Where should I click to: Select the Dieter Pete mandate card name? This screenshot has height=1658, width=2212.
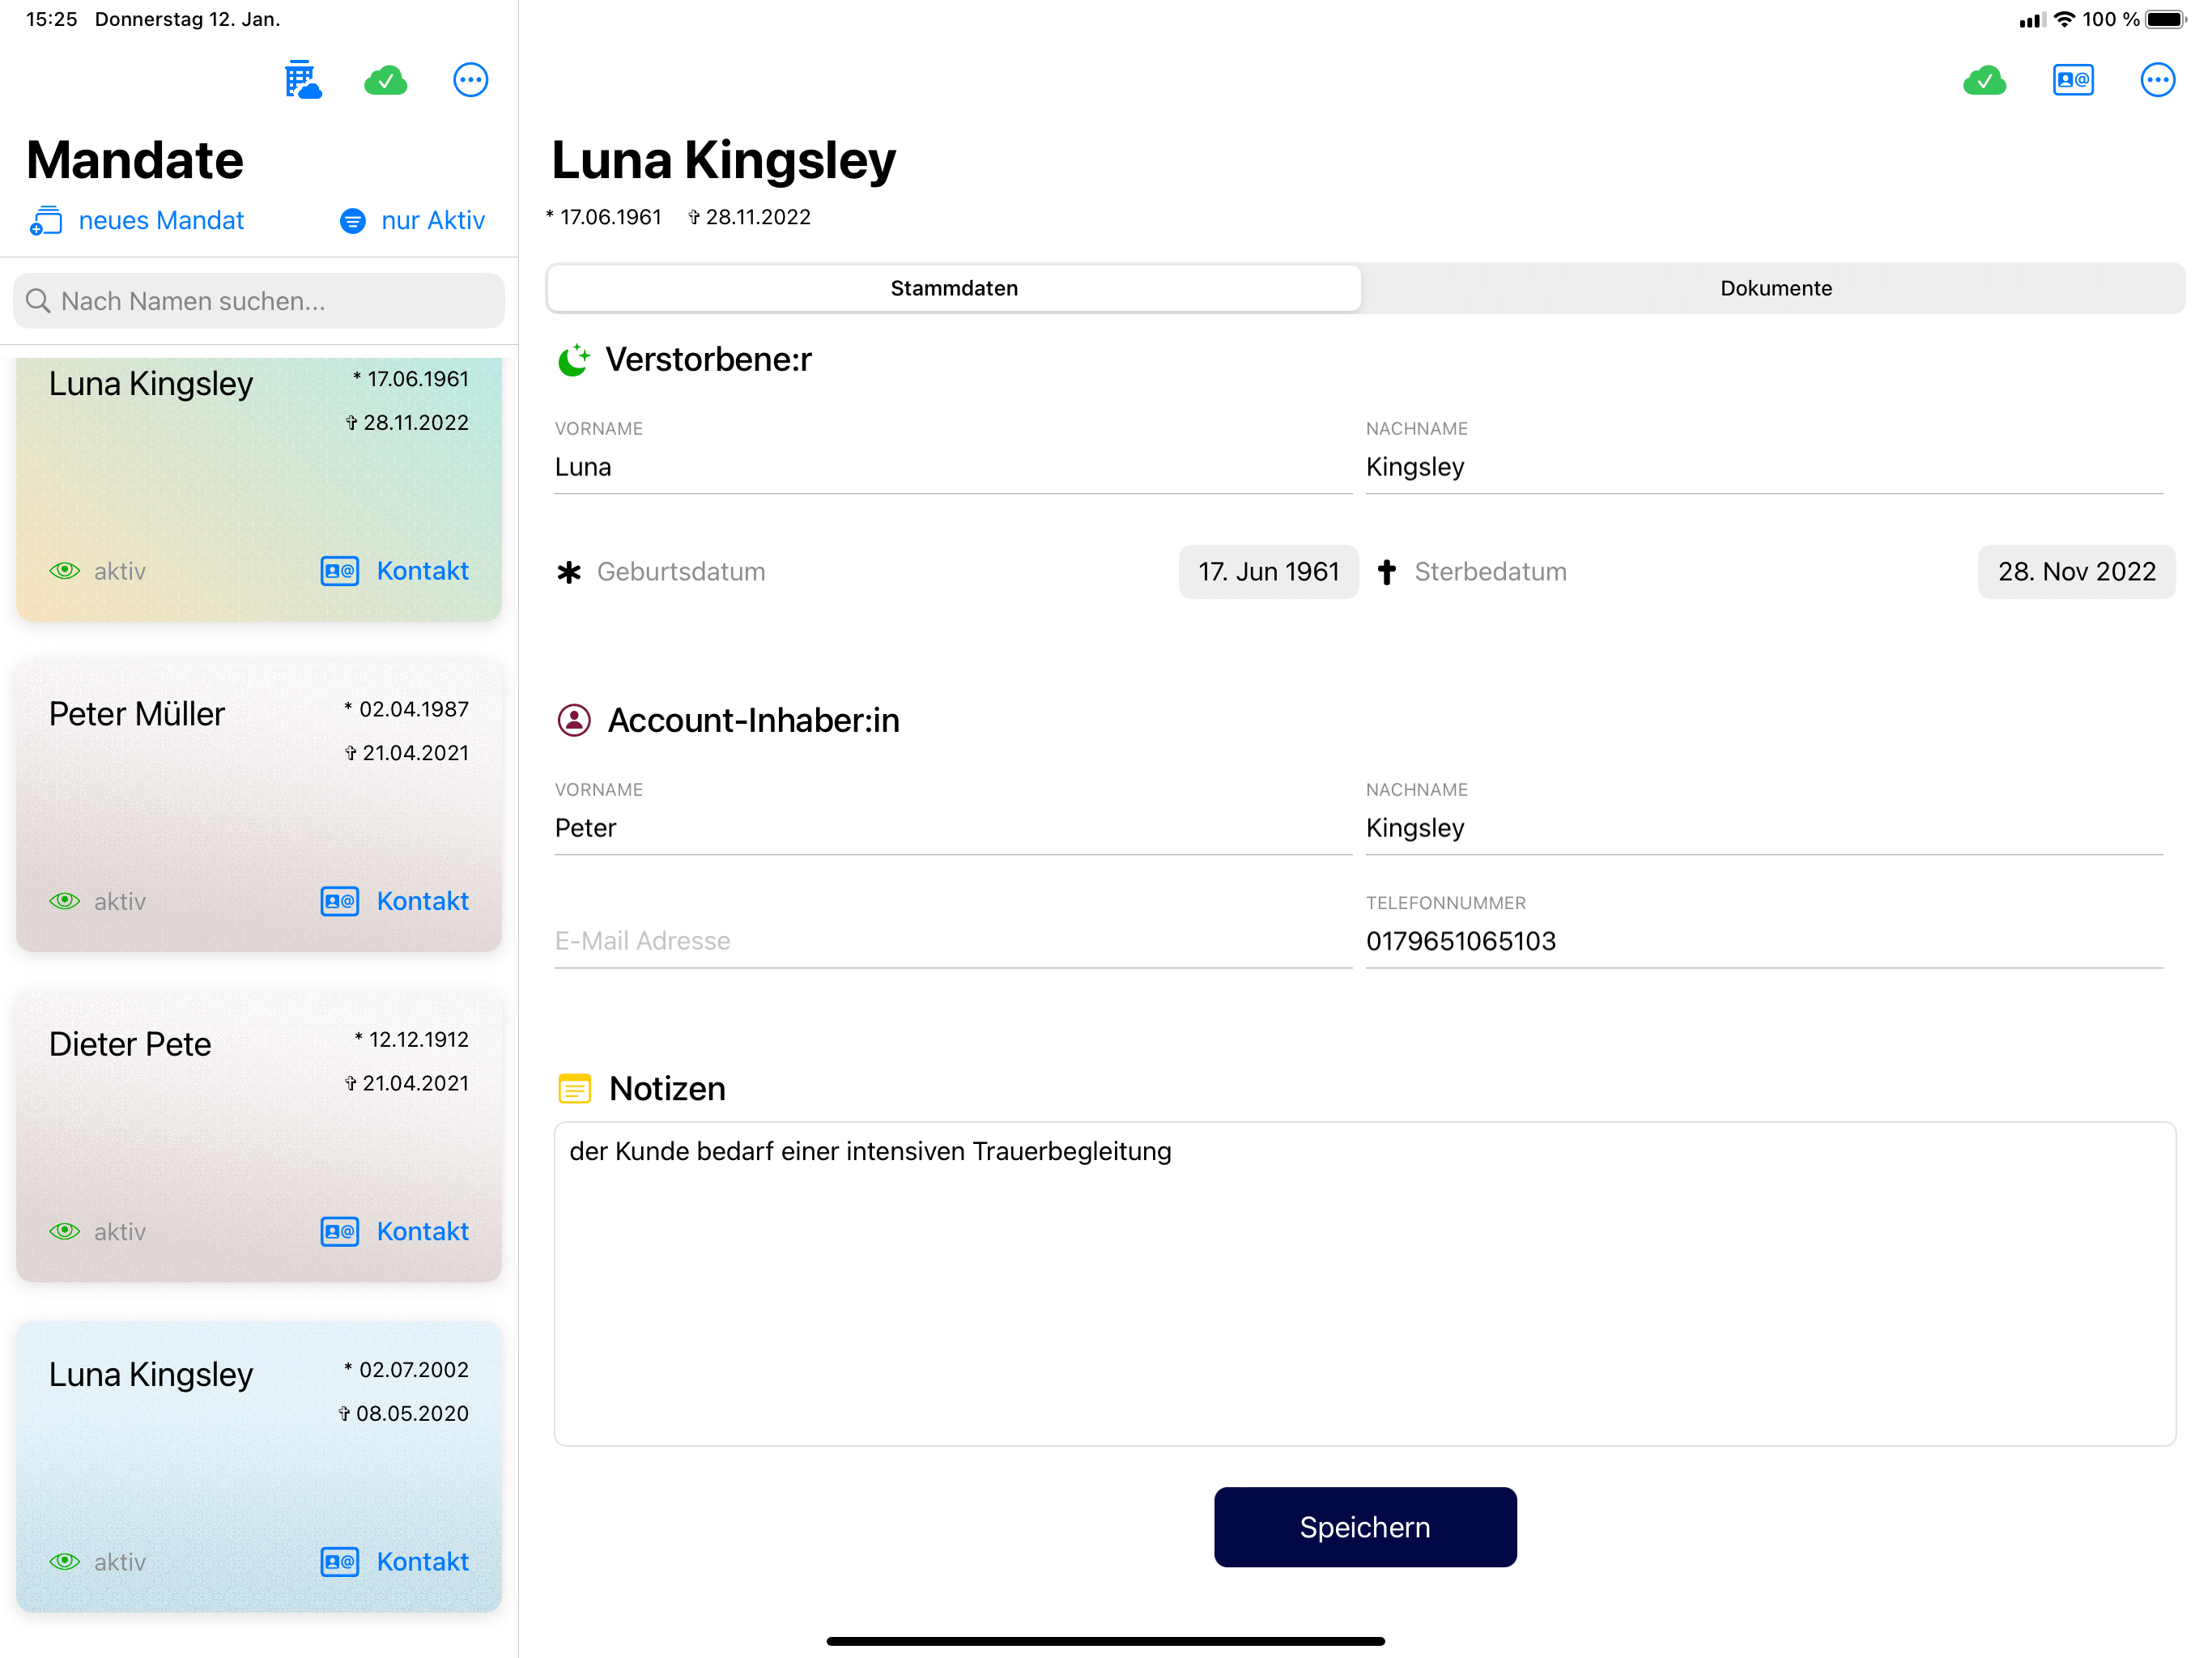(x=130, y=1044)
